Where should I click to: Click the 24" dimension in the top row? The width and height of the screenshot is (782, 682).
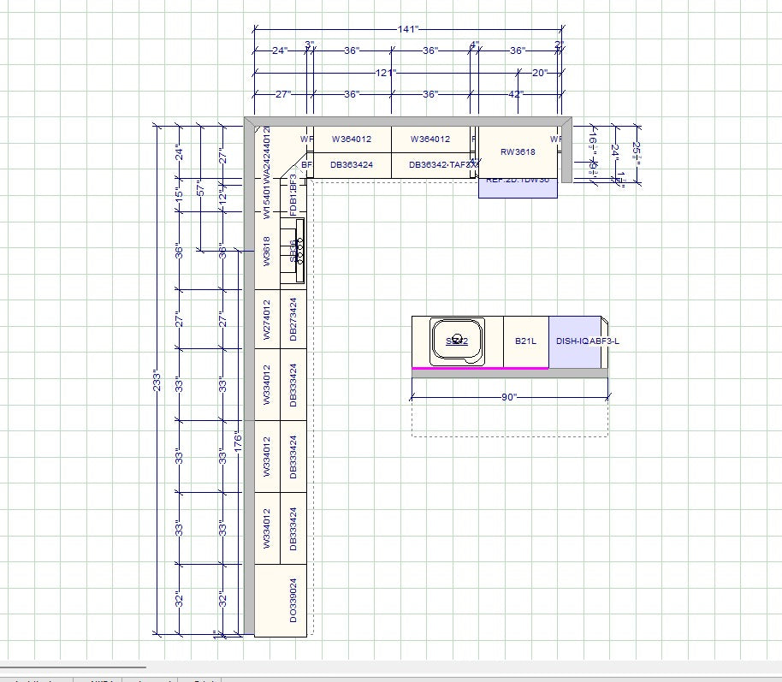click(x=280, y=50)
